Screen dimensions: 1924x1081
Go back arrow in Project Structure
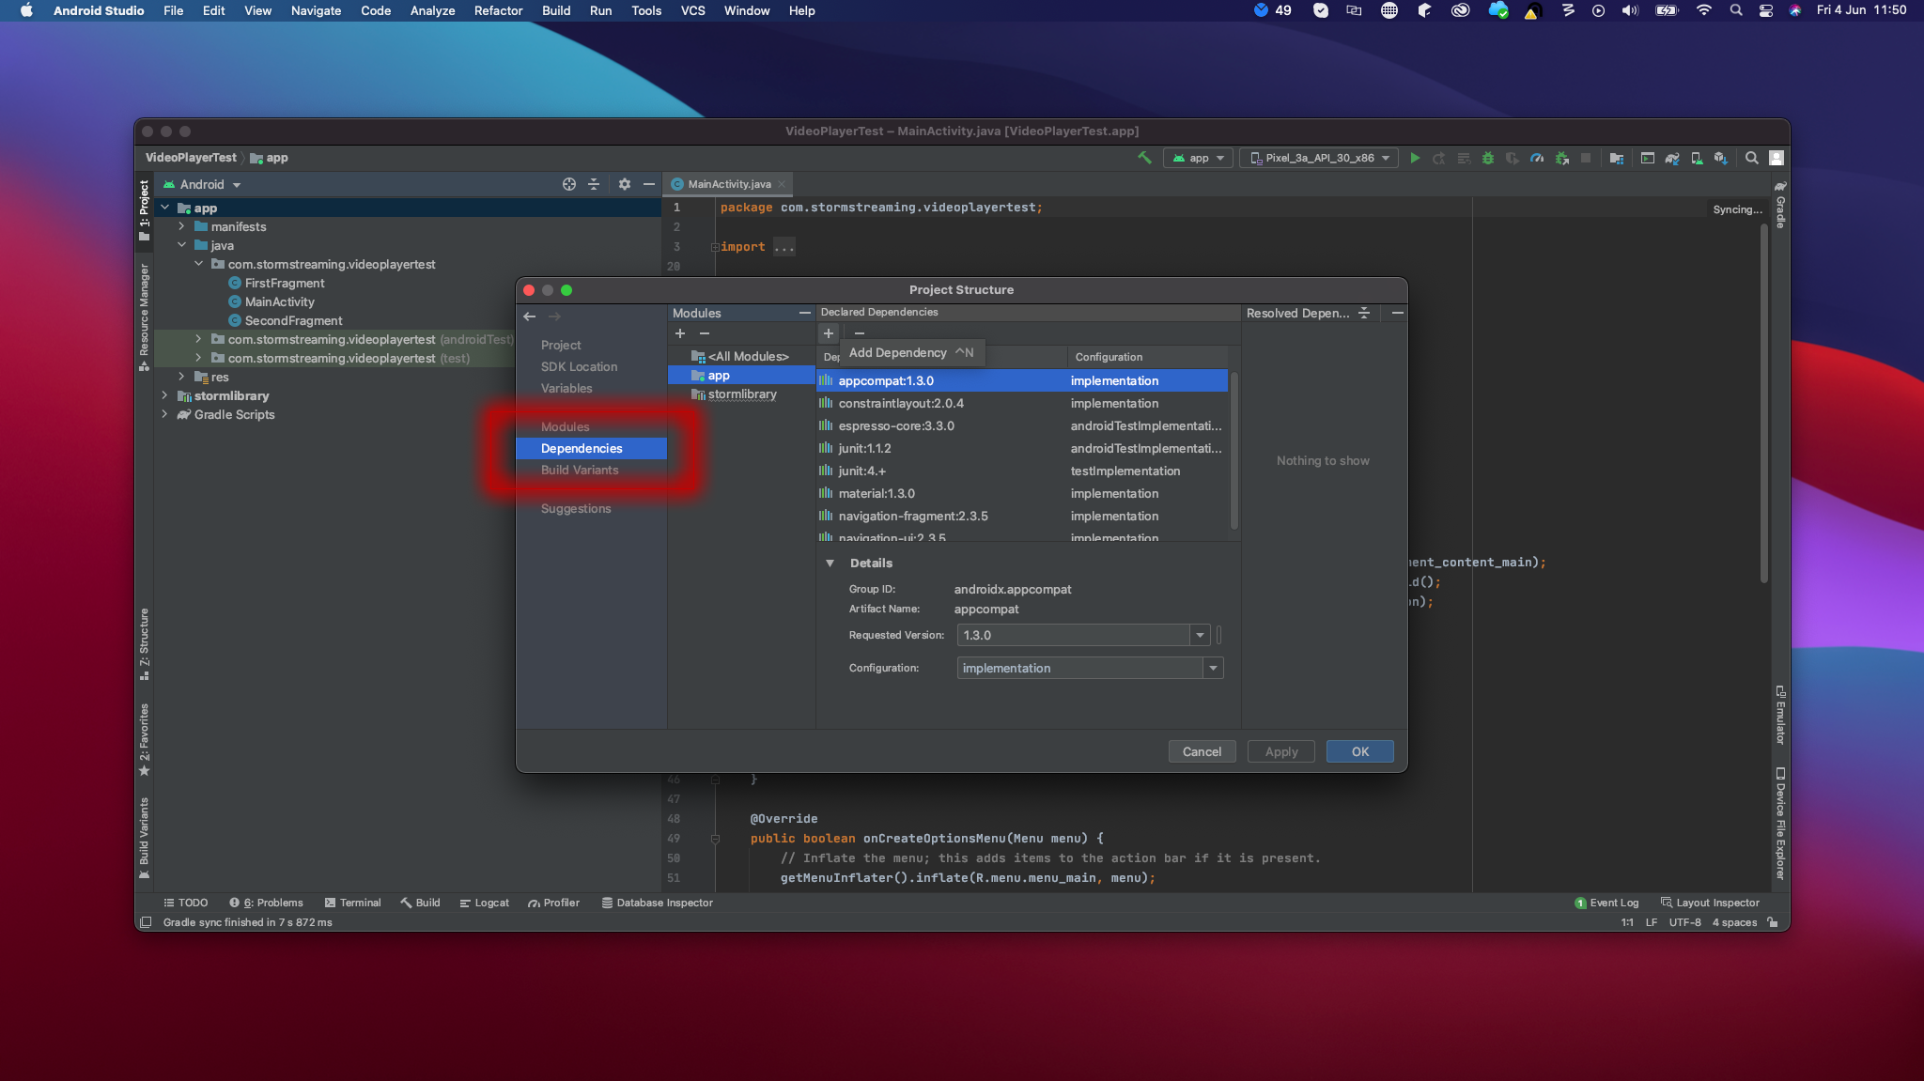click(x=530, y=317)
